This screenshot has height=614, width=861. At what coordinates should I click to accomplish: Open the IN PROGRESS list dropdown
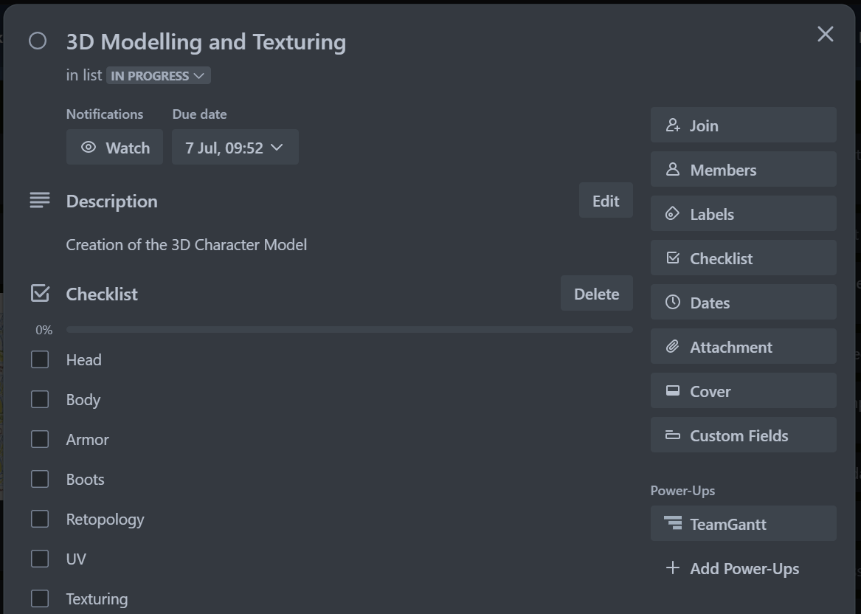coord(158,76)
